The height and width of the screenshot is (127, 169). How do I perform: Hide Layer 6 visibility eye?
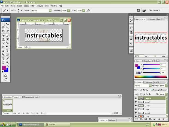136,98
